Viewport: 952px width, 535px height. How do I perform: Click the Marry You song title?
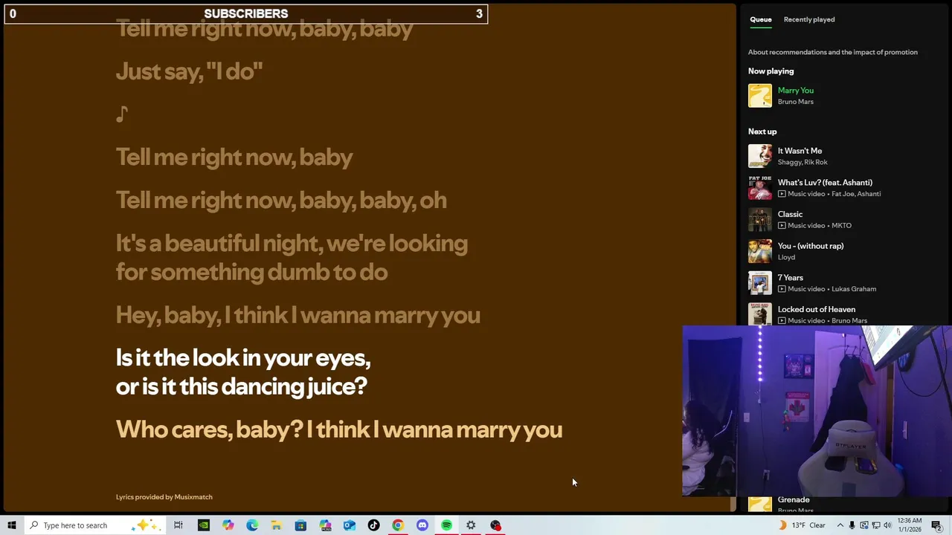click(x=795, y=91)
